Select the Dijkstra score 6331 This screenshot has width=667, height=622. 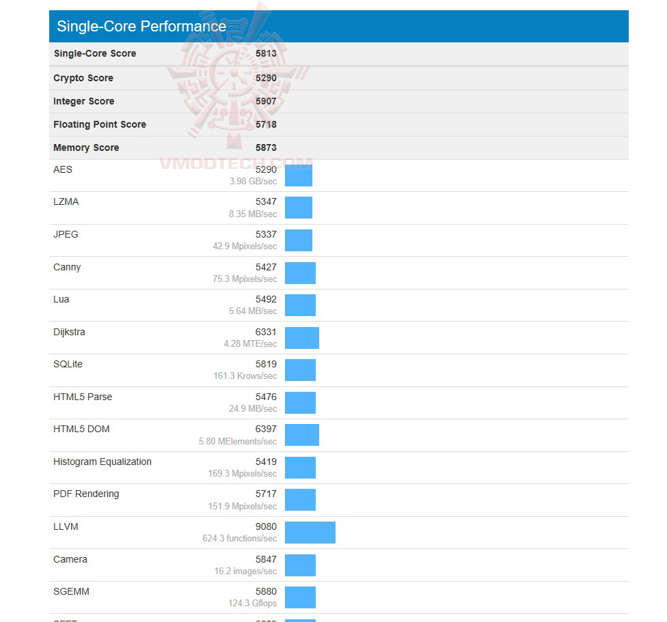[x=266, y=333]
